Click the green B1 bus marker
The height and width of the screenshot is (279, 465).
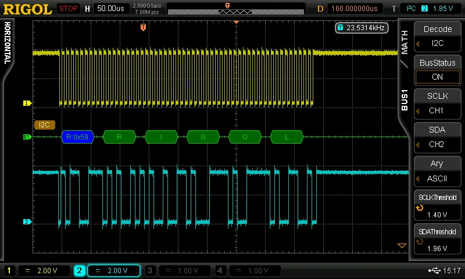point(27,137)
